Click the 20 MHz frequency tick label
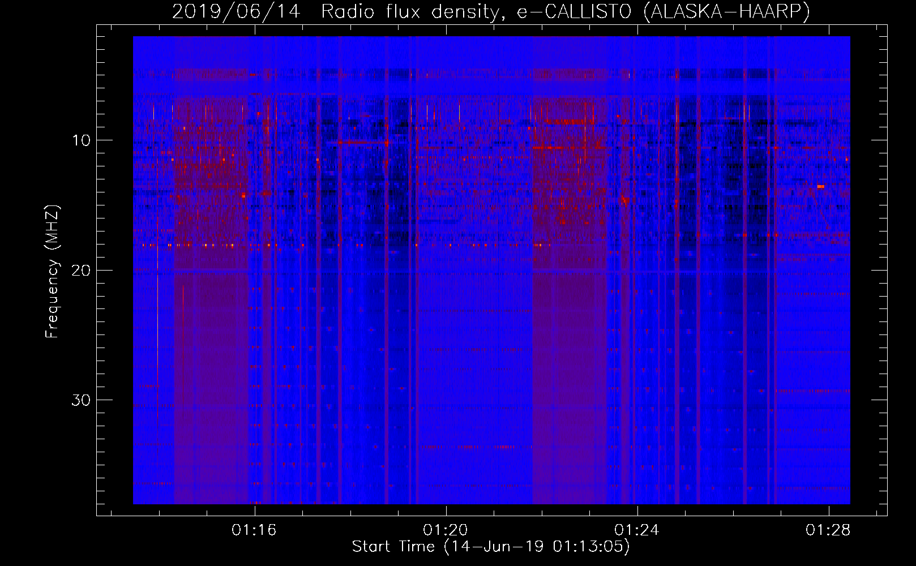The width and height of the screenshot is (916, 566). pos(81,271)
